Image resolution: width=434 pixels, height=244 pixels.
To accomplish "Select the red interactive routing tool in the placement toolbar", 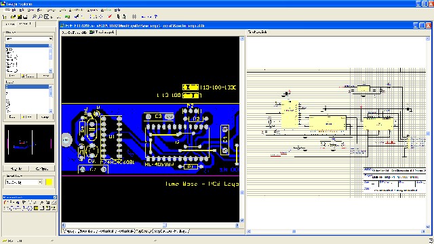I will click(x=5, y=202).
